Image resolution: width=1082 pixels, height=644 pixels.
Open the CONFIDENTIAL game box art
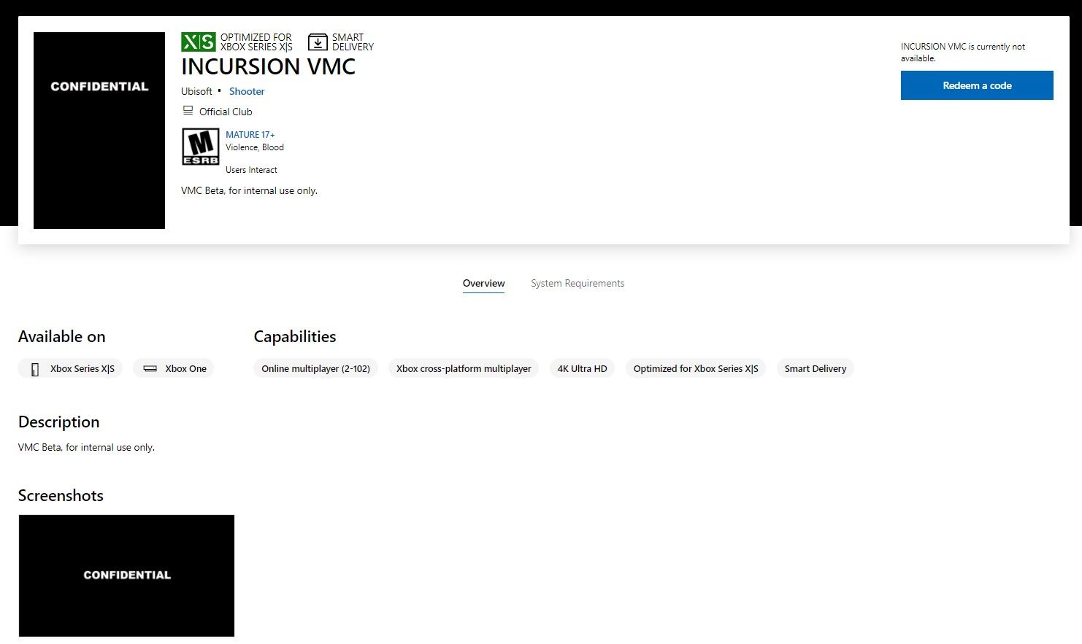tap(99, 131)
